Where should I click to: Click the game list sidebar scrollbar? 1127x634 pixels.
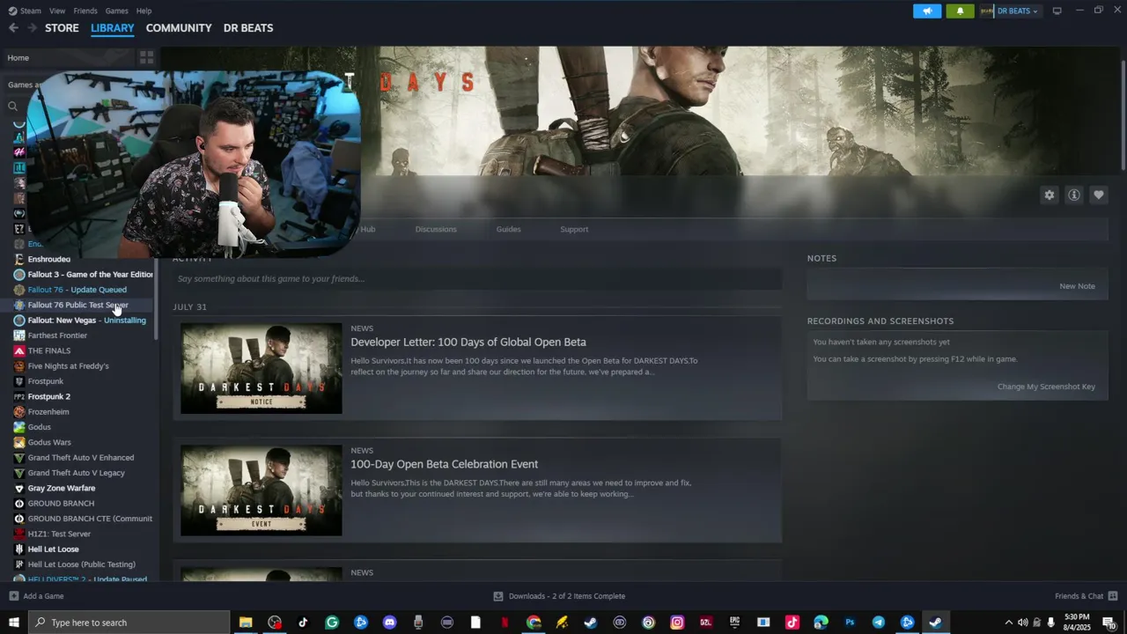pyautogui.click(x=157, y=299)
